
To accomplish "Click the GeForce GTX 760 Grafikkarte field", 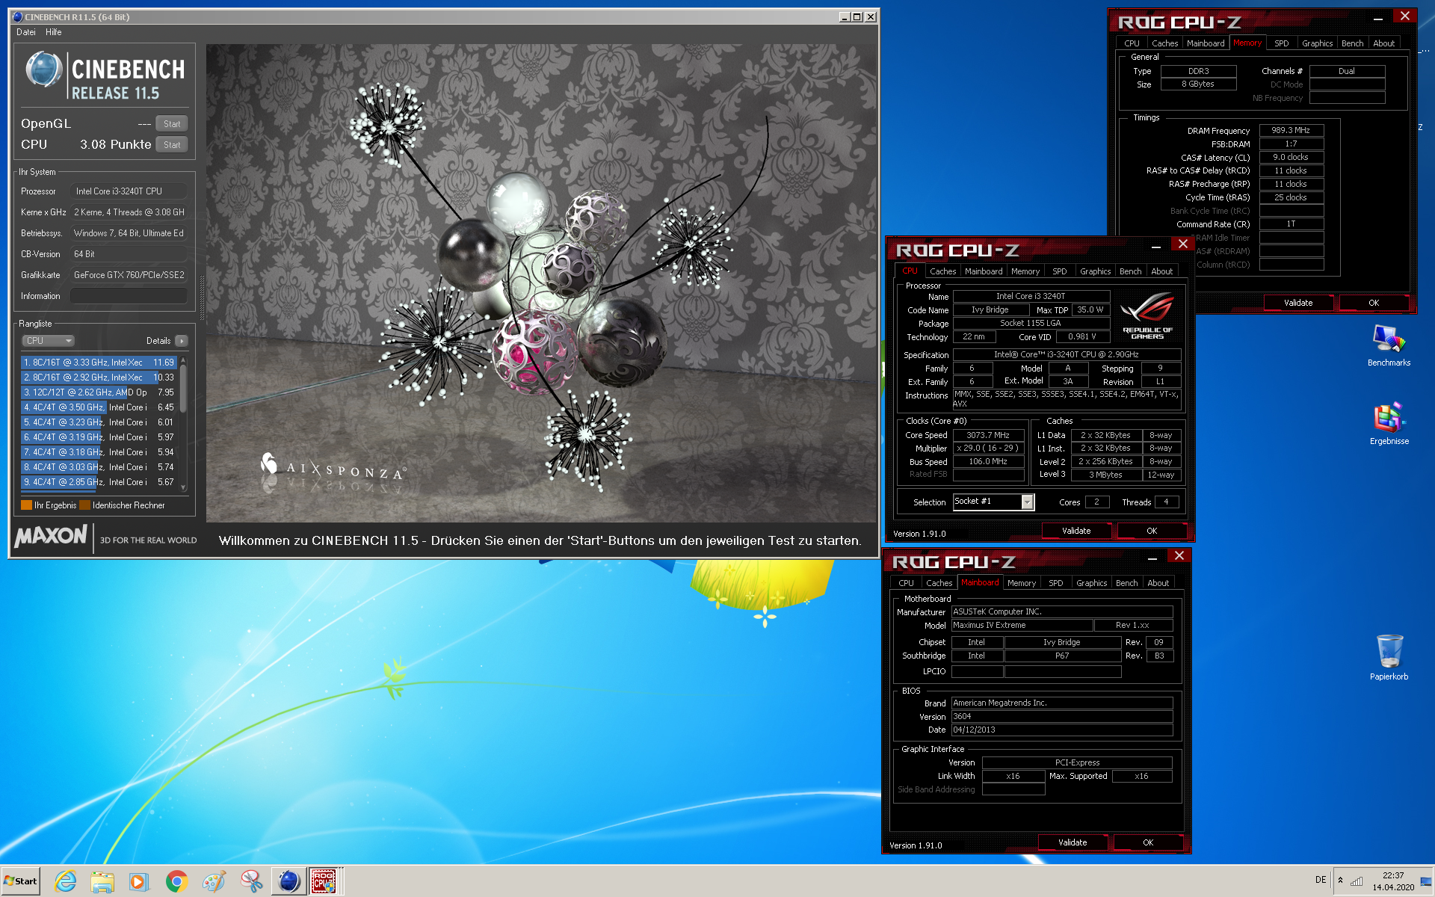I will click(129, 275).
